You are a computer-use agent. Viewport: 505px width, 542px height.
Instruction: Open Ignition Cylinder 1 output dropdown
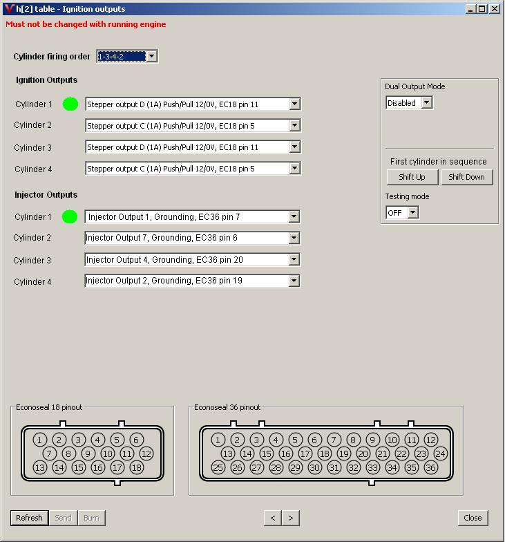(x=294, y=104)
